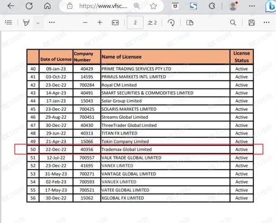
Task: Click date '17-May-23'
Action: (56, 190)
